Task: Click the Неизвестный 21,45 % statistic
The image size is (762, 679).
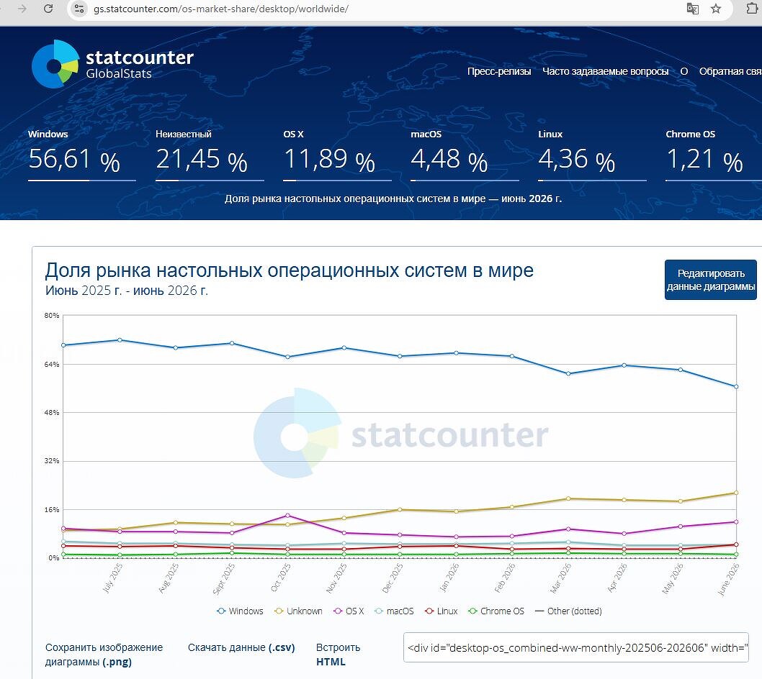Action: 210,155
